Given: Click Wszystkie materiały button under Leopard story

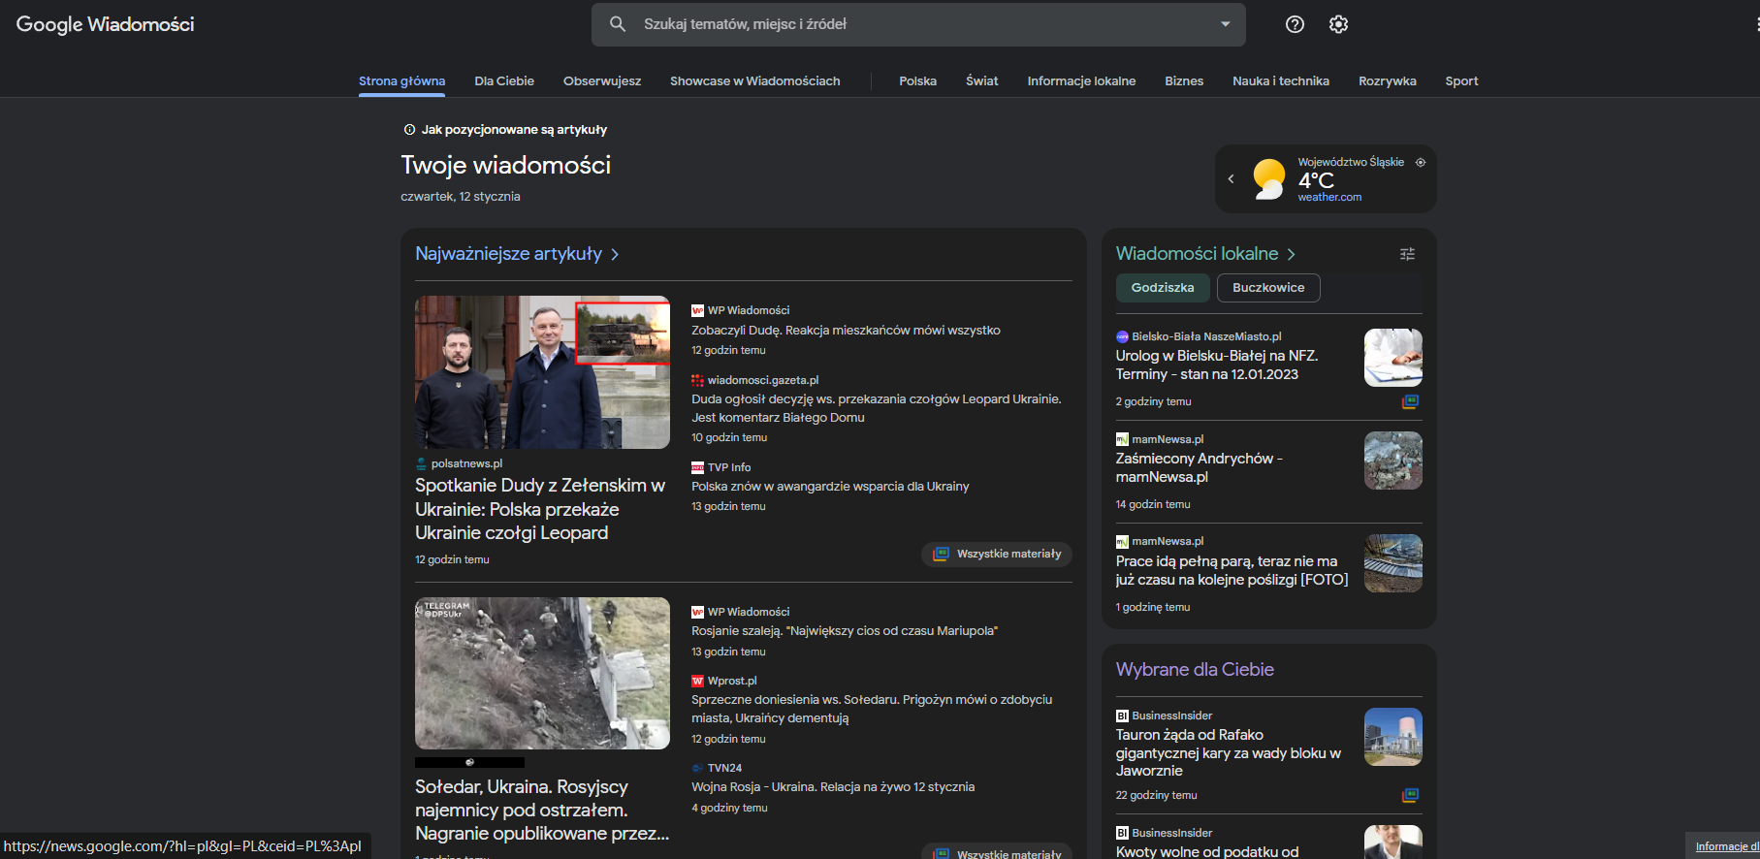Looking at the screenshot, I should coord(997,554).
